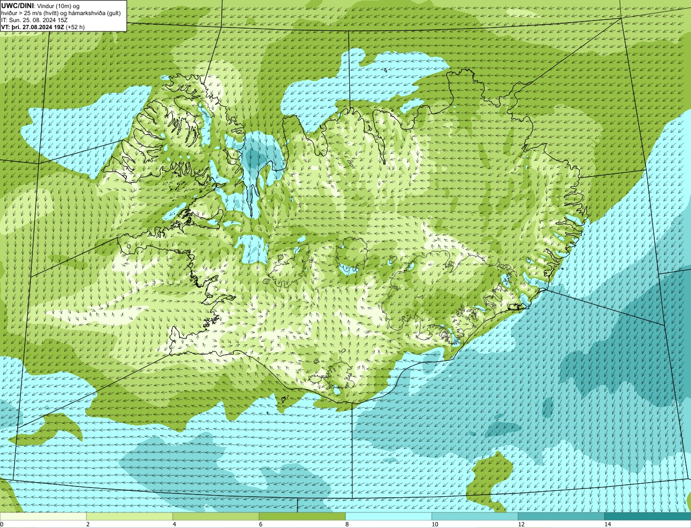This screenshot has height=528, width=691.
Task: Click the scale label '2'
Action: click(87, 524)
